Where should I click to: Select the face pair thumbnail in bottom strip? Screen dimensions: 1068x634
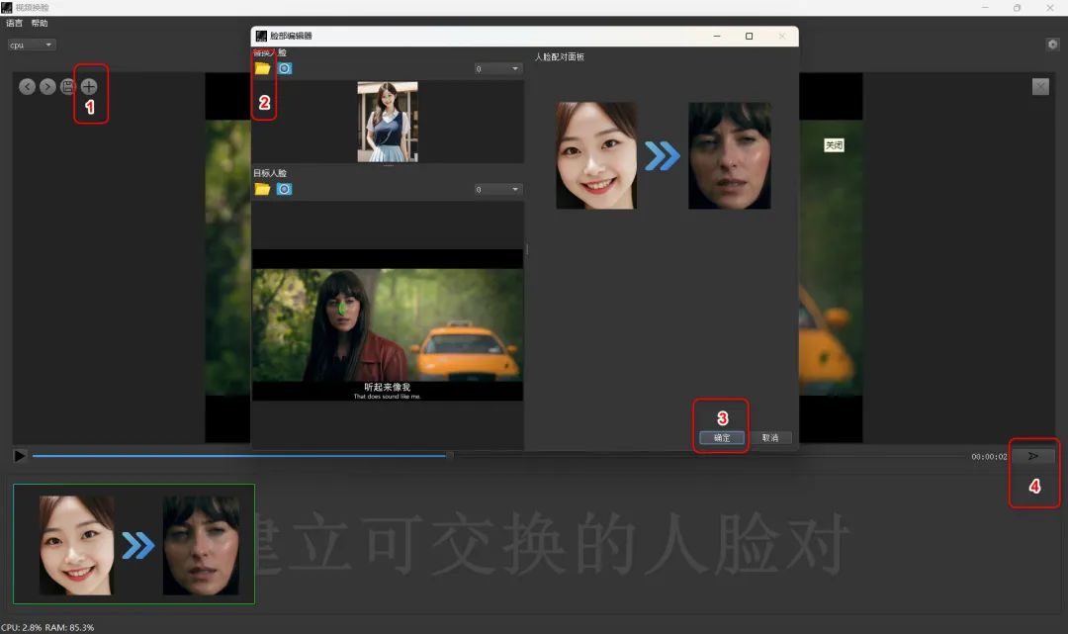[133, 544]
